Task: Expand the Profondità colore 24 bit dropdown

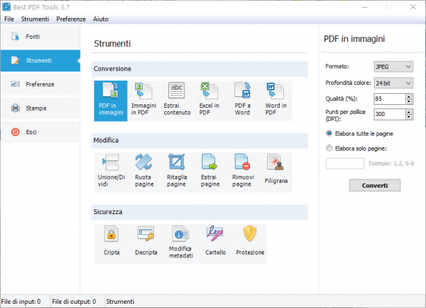Action: pyautogui.click(x=393, y=83)
